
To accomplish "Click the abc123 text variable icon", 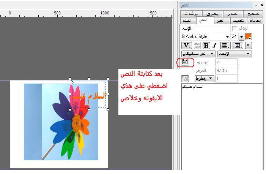I will point(197,46).
